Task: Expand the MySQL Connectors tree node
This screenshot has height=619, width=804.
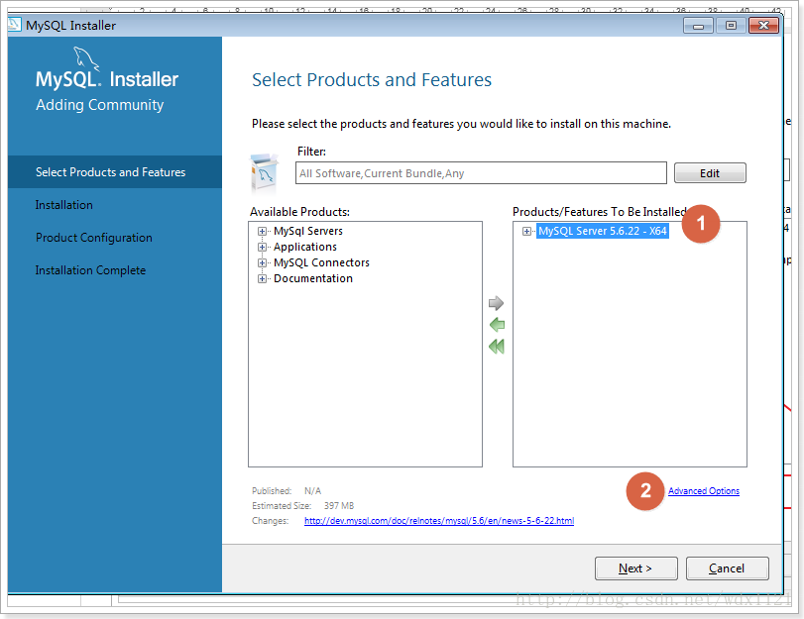Action: pos(262,262)
